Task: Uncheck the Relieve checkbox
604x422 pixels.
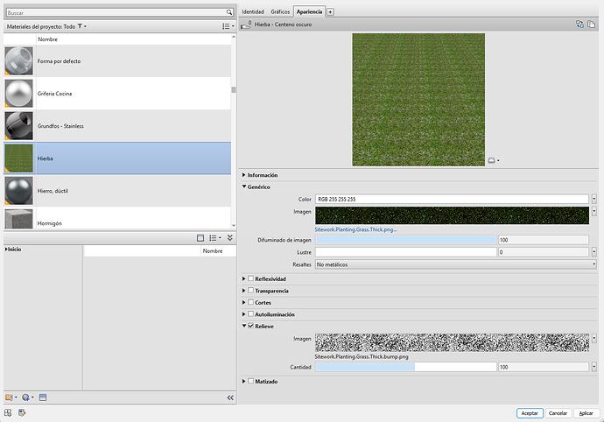Action: click(250, 326)
